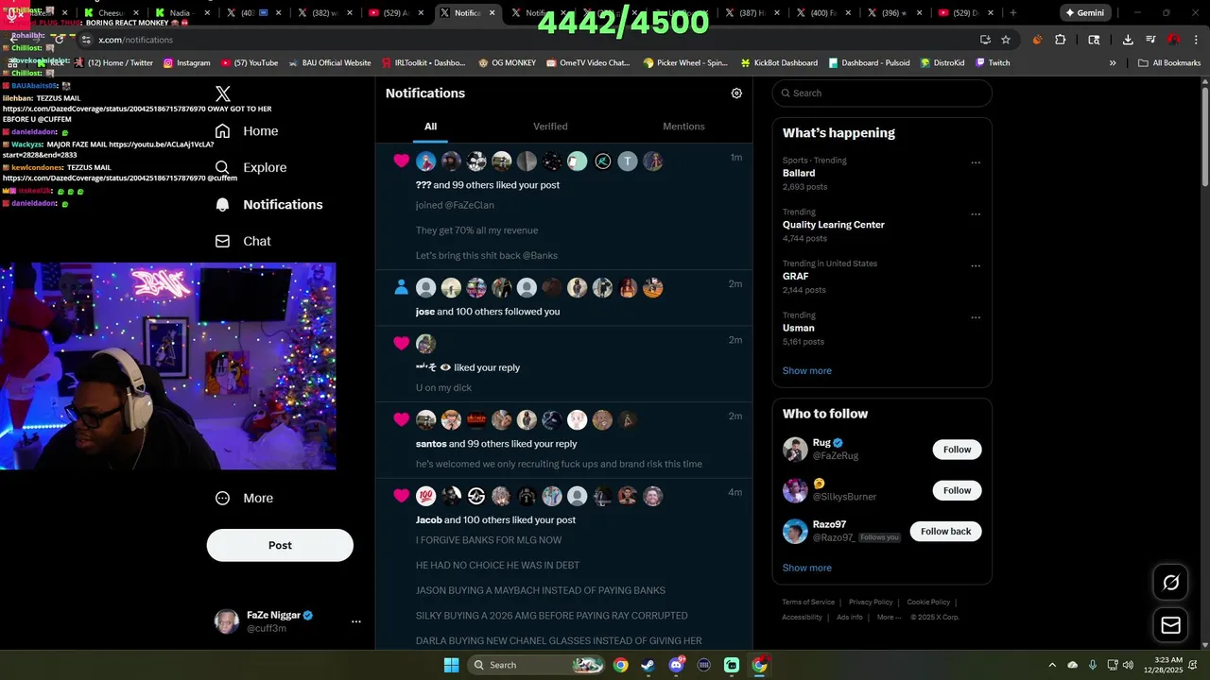1210x680 pixels.
Task: Open the browser Extensions puzzle icon
Action: click(1060, 40)
